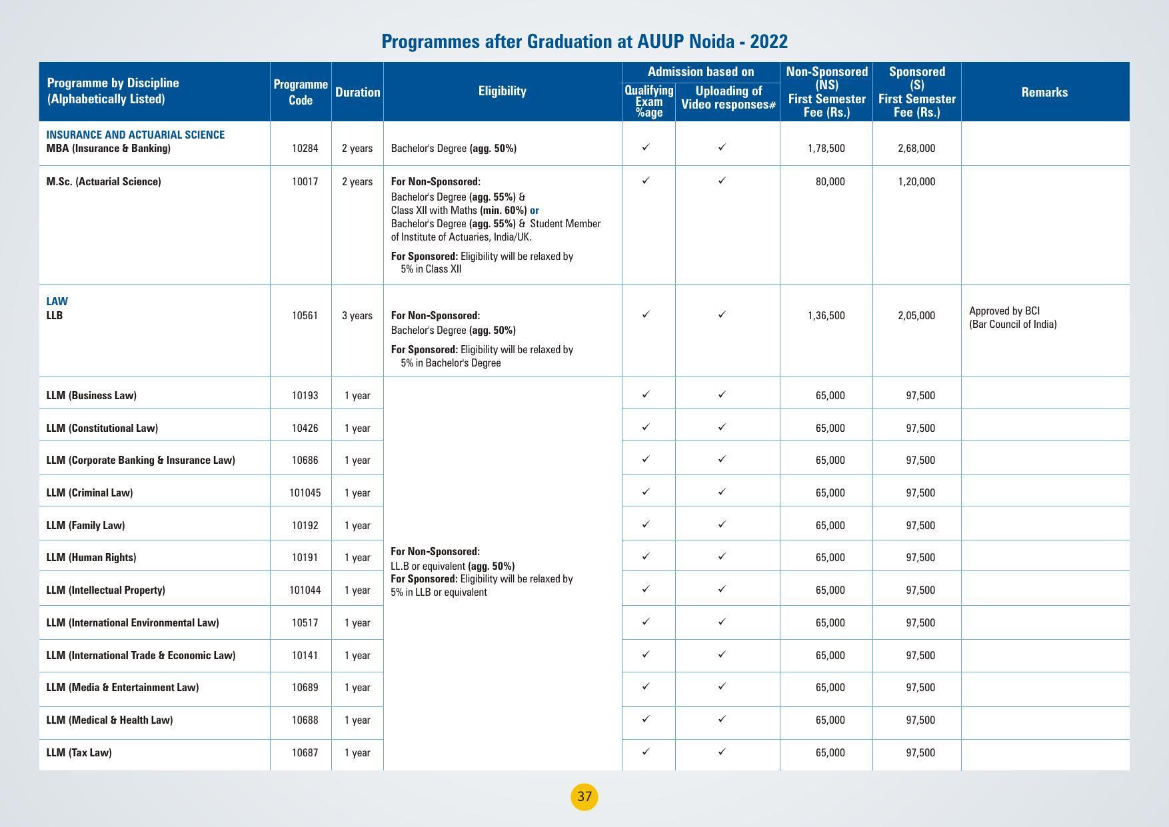Screen dimensions: 1169x827
Task: Click programme code "101045"
Action: coord(305,492)
